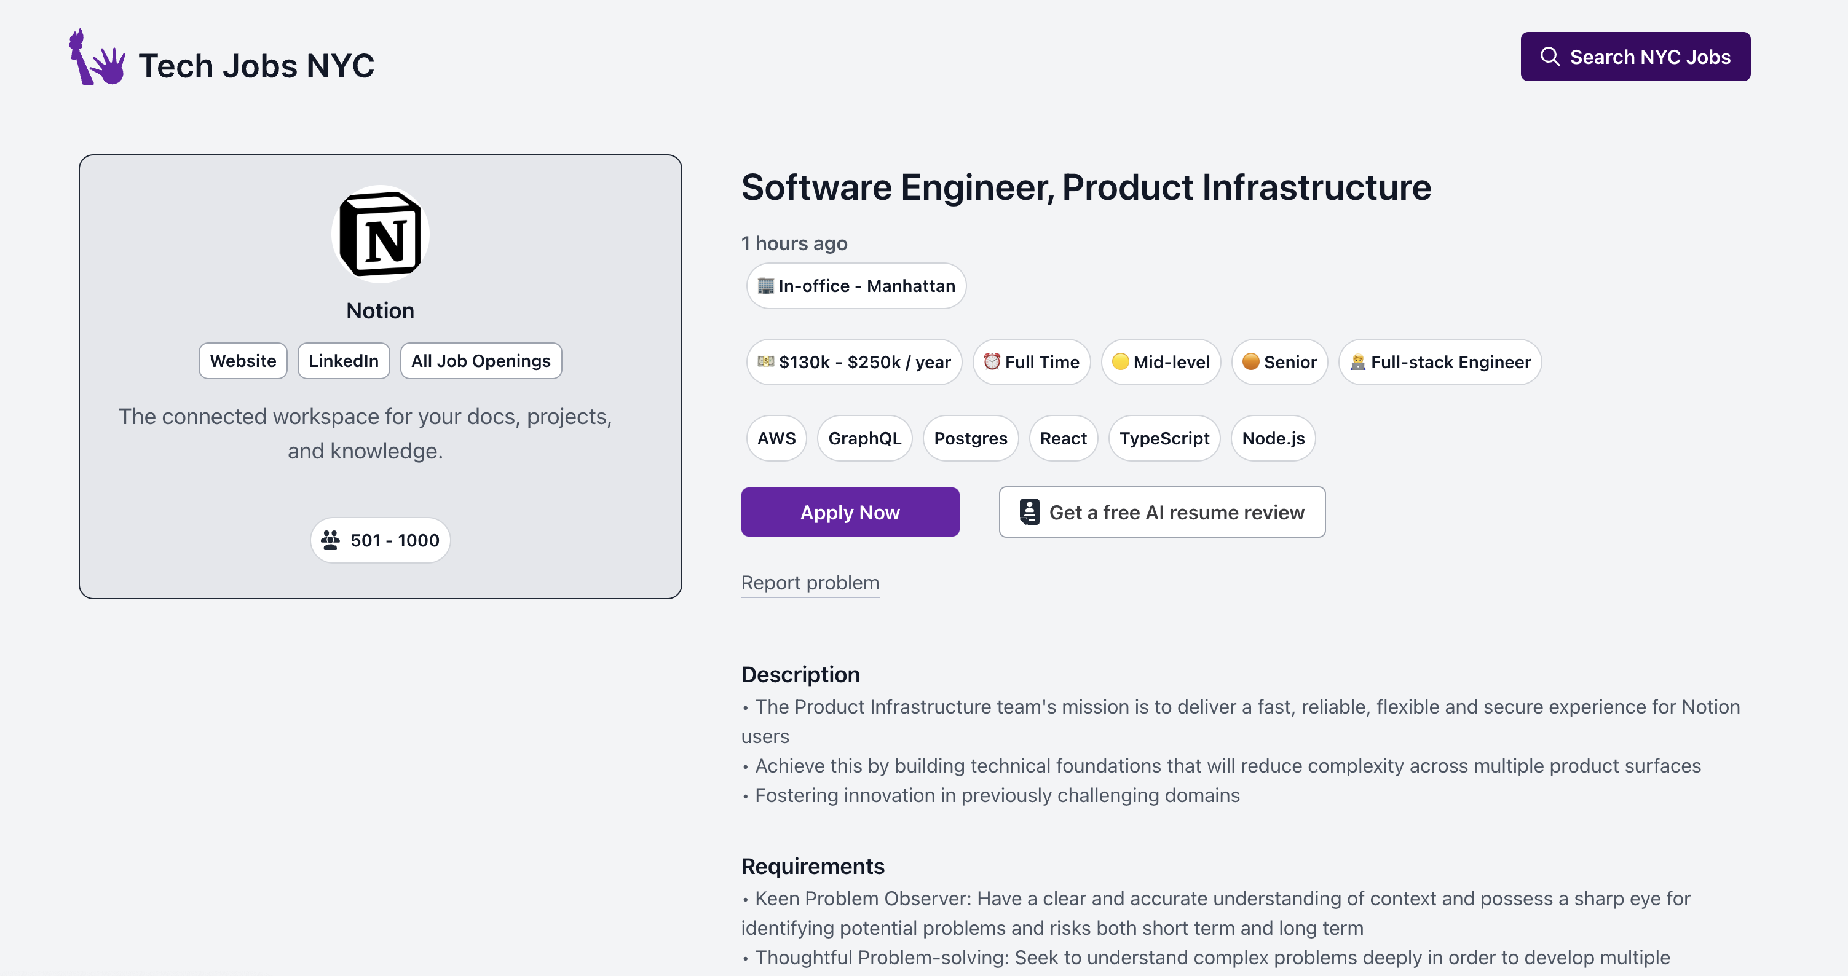This screenshot has height=976, width=1848.
Task: Open the Search NYC Jobs button
Action: pos(1635,57)
